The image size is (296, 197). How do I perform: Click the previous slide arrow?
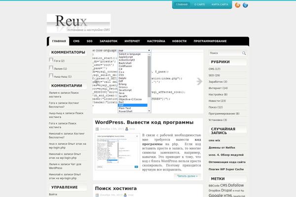(x=96, y=81)
